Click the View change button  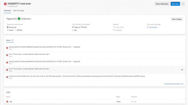(177, 19)
